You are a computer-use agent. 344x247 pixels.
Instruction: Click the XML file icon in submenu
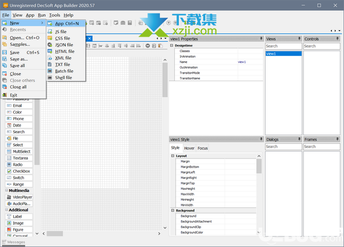click(x=50, y=58)
